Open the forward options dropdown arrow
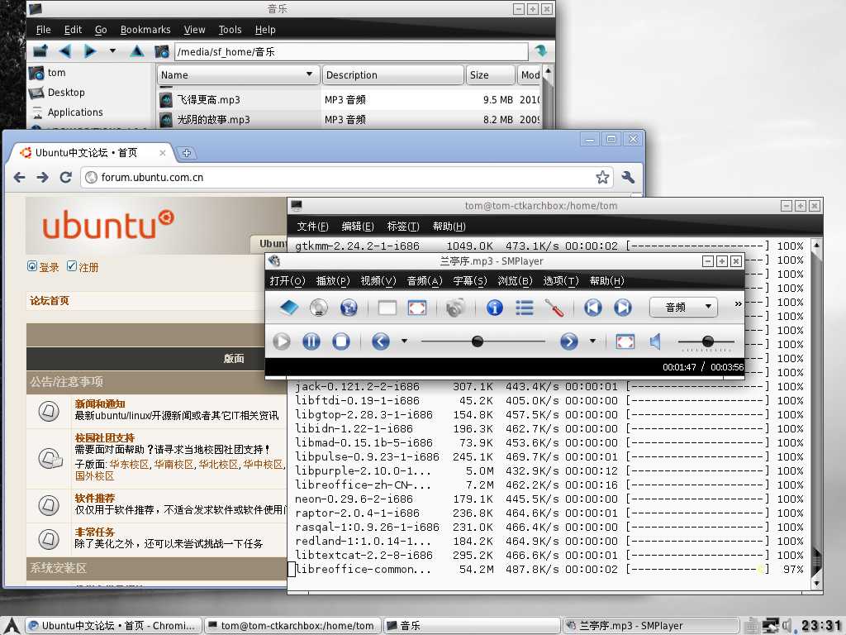 point(592,341)
